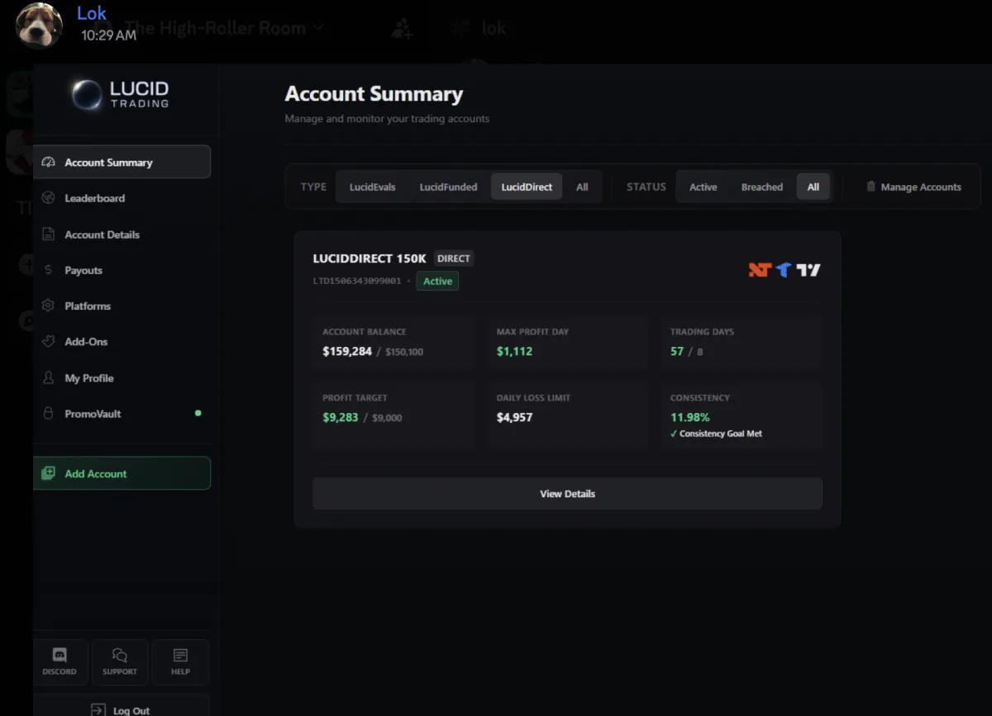Click the Platforms gear icon
This screenshot has height=716, width=992.
point(48,306)
